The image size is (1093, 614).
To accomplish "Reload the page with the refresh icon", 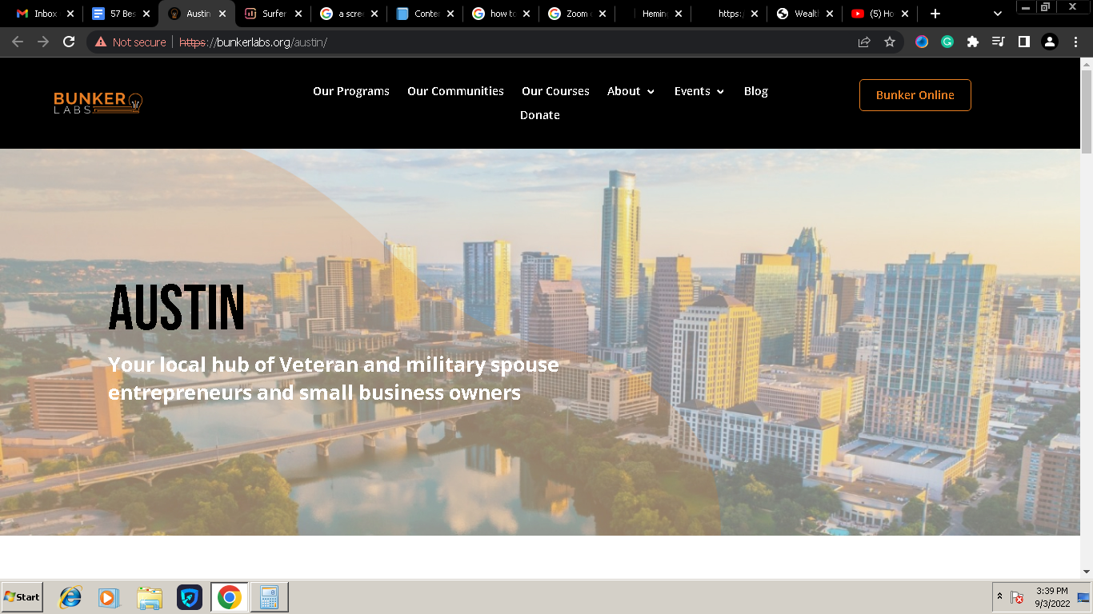I will click(69, 42).
